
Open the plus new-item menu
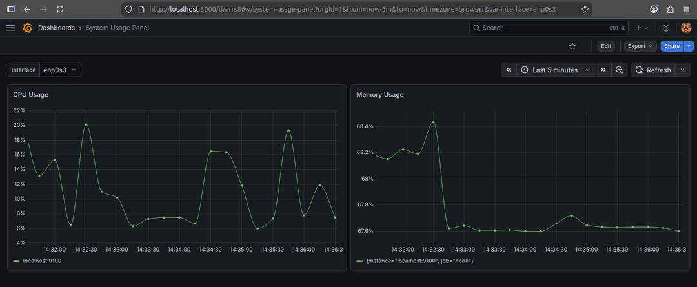[x=641, y=28]
